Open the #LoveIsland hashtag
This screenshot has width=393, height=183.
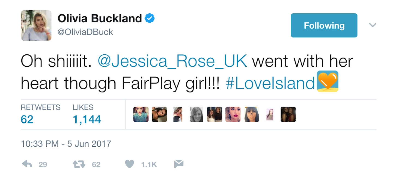pyautogui.click(x=270, y=83)
